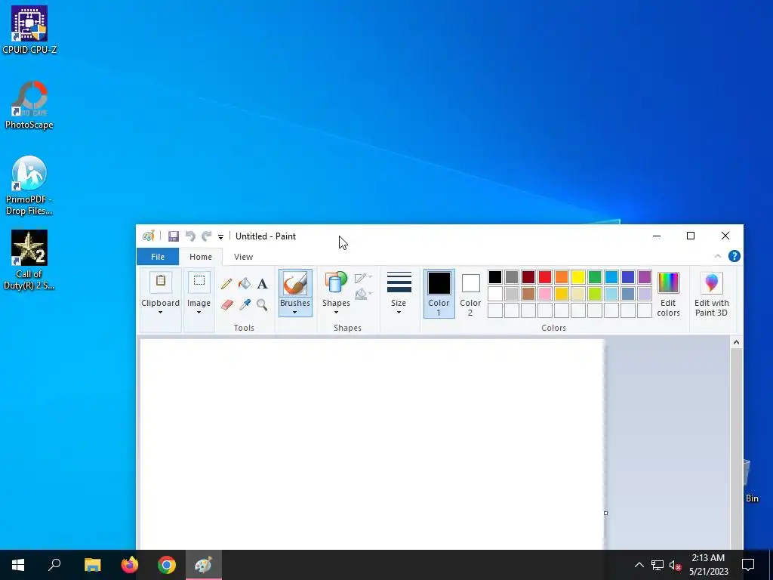Click the Redo arrow in title bar
Screen dimensions: 773x580
(207, 236)
